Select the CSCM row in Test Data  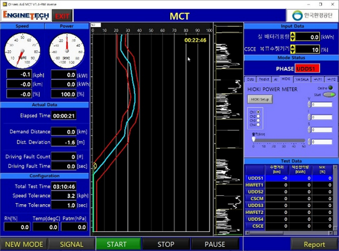pos(289,199)
